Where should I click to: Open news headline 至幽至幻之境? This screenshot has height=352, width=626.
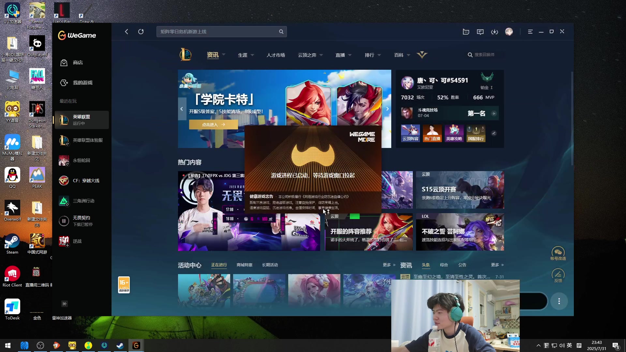coord(452,277)
